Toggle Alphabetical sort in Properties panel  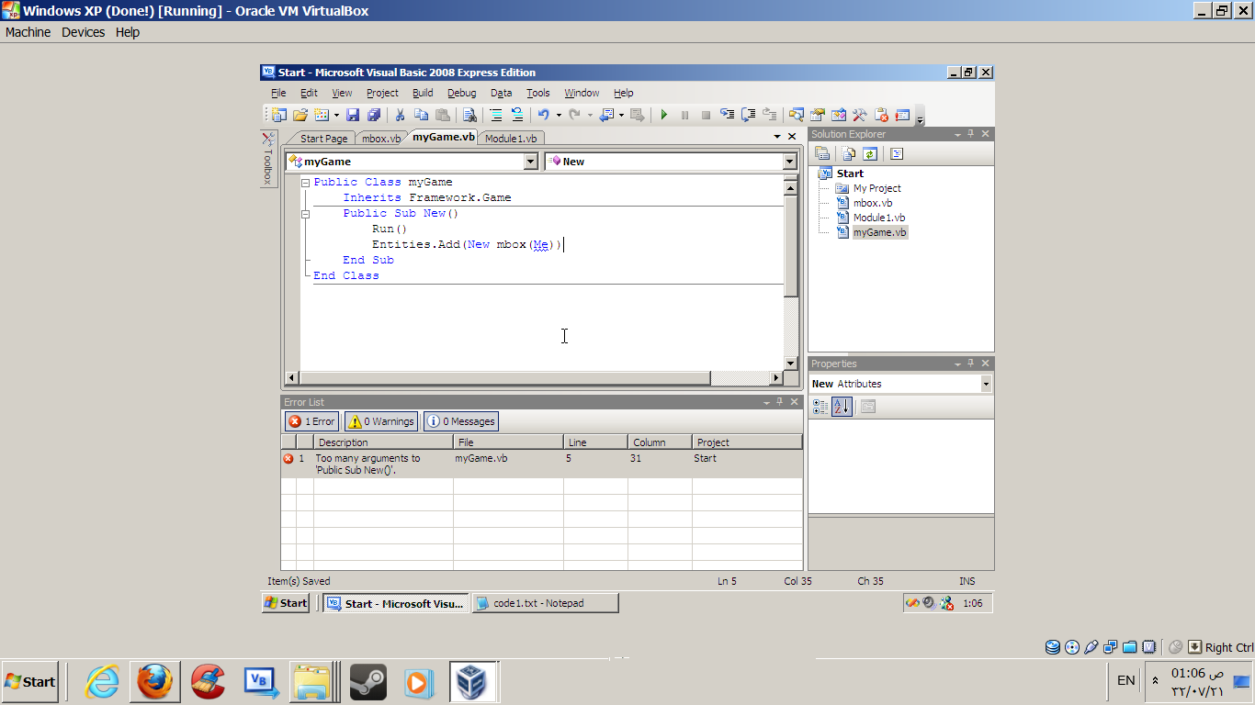pyautogui.click(x=842, y=406)
